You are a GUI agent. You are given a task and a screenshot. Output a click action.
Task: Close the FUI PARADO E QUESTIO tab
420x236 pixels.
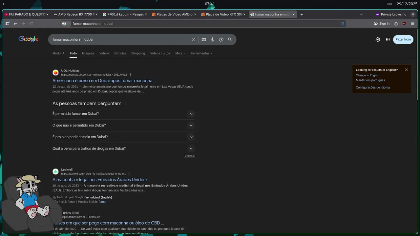click(47, 14)
